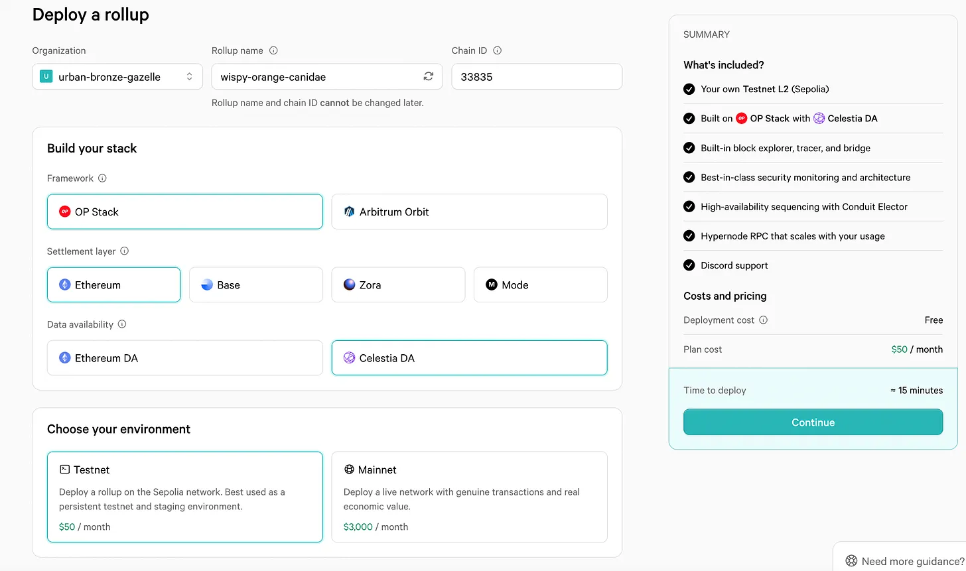Choose Zora as settlement layer

tap(398, 285)
